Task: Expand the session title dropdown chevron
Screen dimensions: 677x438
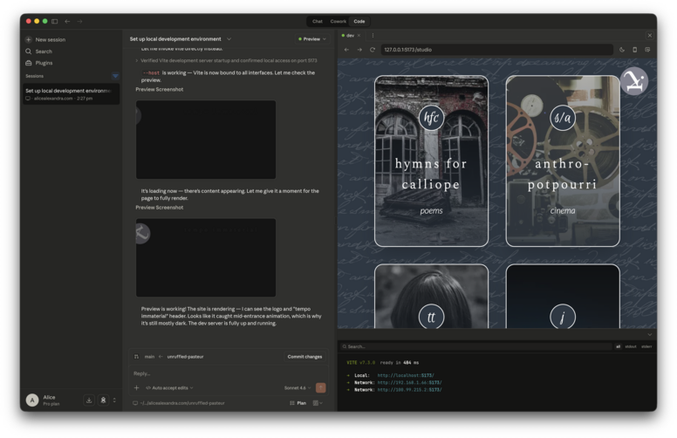Action: pyautogui.click(x=229, y=39)
